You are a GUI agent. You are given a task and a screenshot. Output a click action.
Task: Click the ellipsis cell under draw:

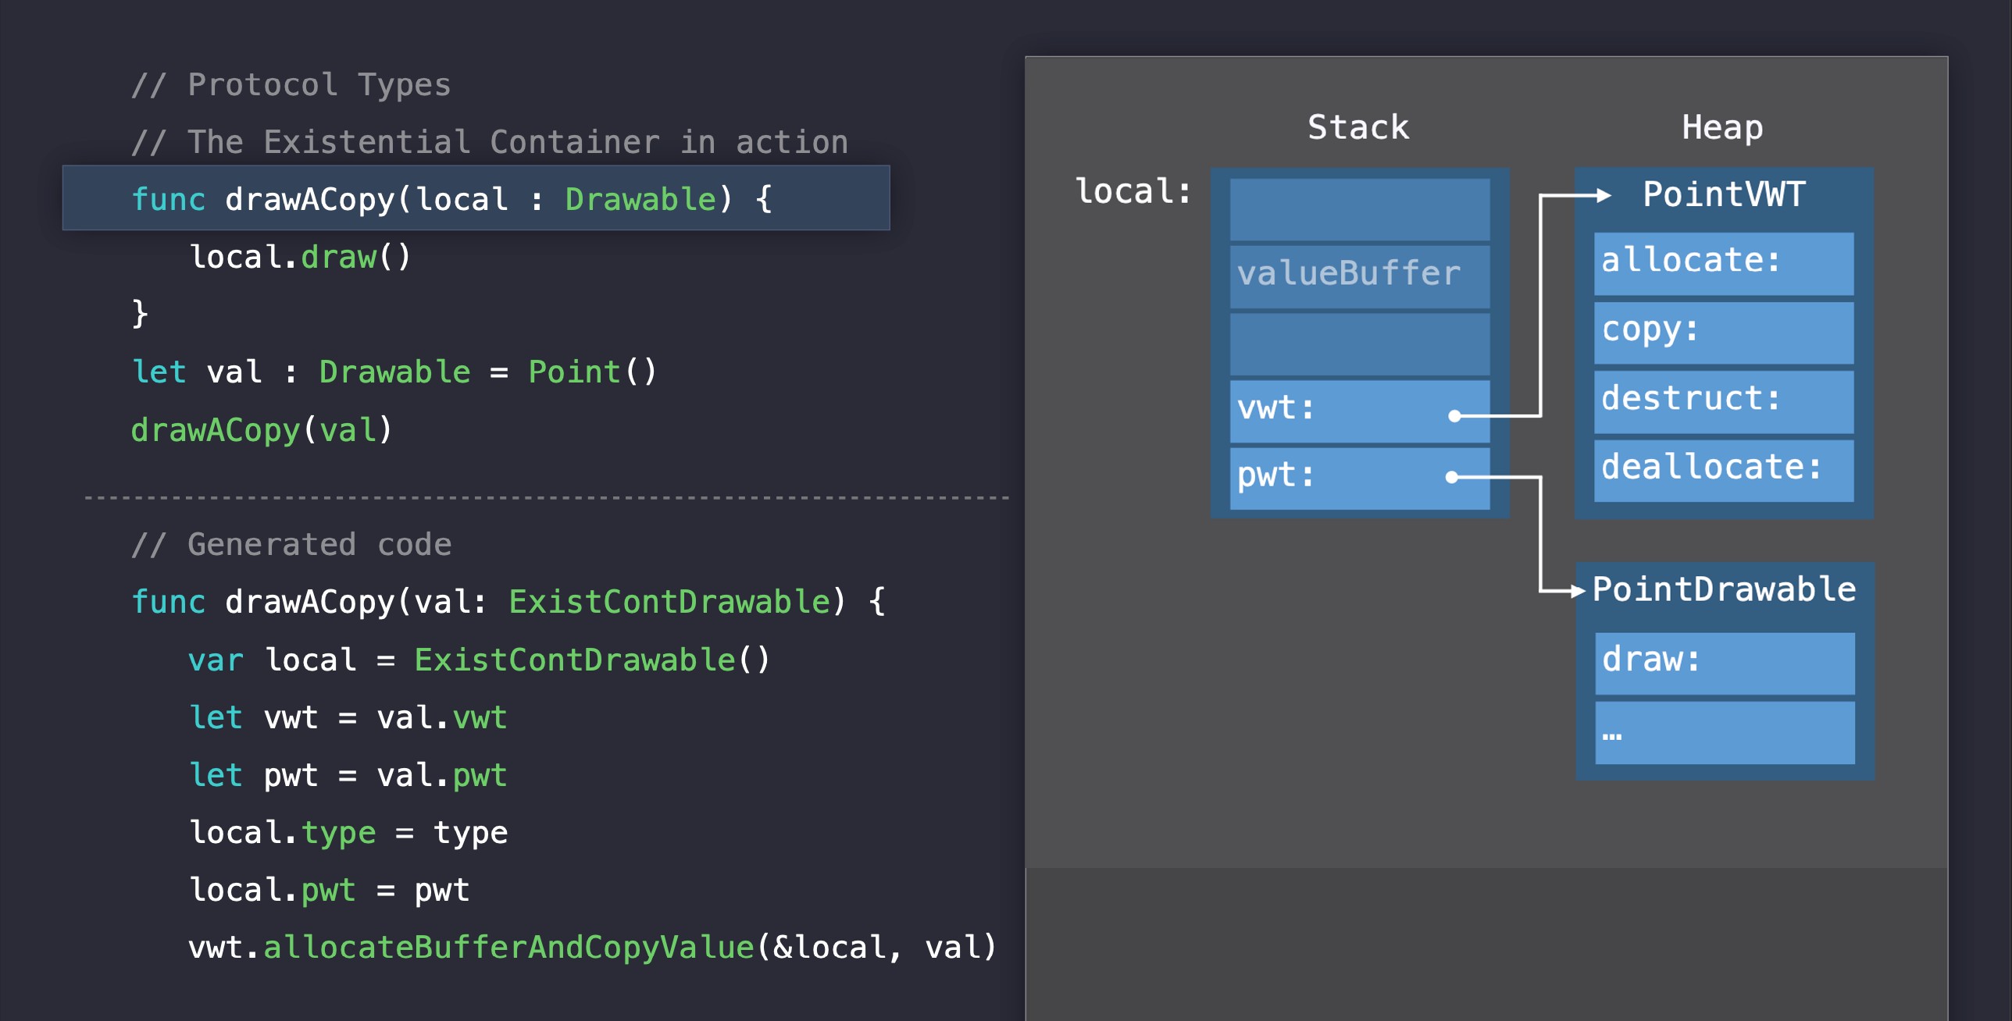coord(1725,732)
